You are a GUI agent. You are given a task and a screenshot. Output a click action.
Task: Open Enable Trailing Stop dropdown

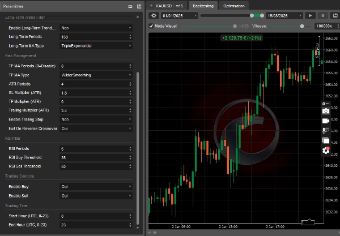[x=96, y=119]
